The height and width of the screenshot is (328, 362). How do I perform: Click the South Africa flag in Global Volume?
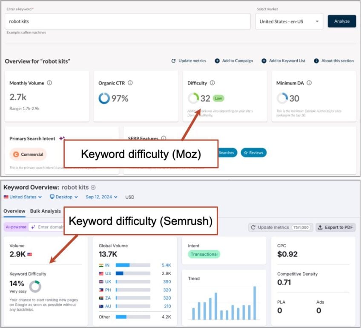point(101,298)
